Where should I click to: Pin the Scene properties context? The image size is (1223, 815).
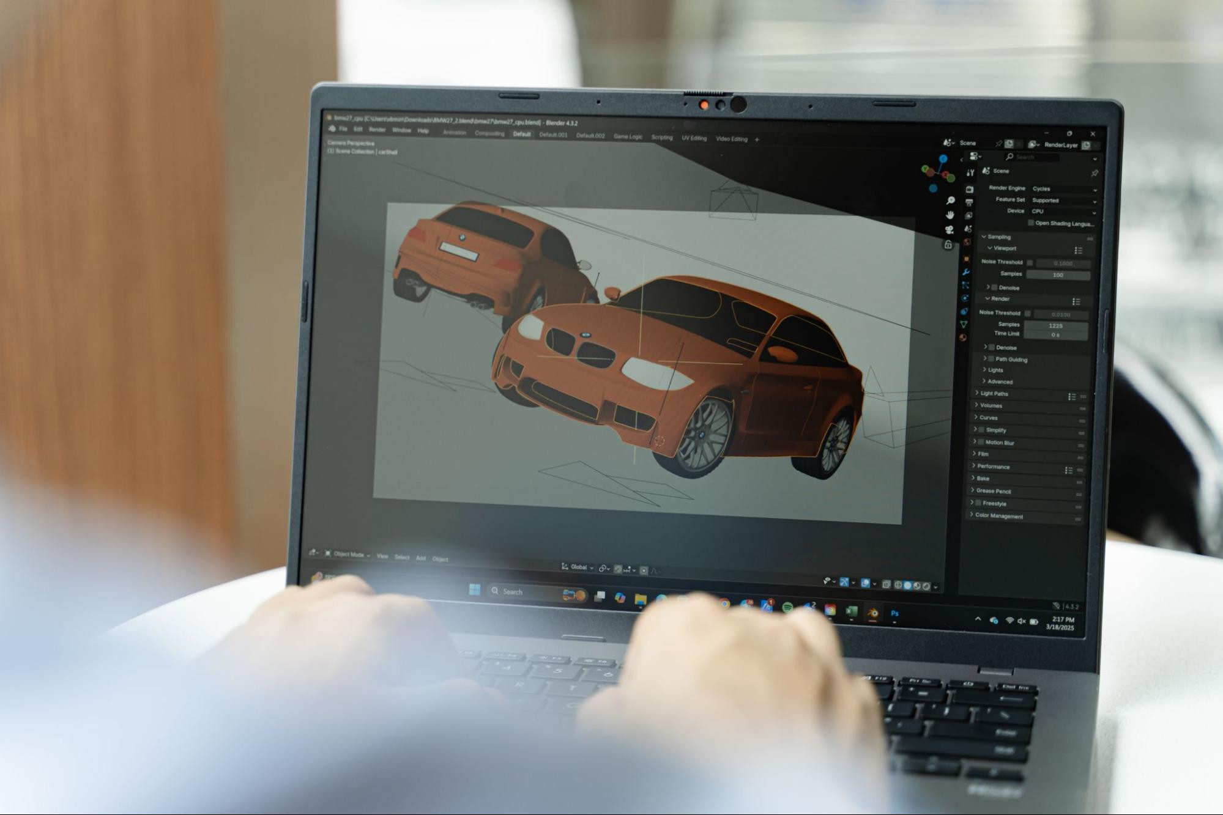point(1095,174)
